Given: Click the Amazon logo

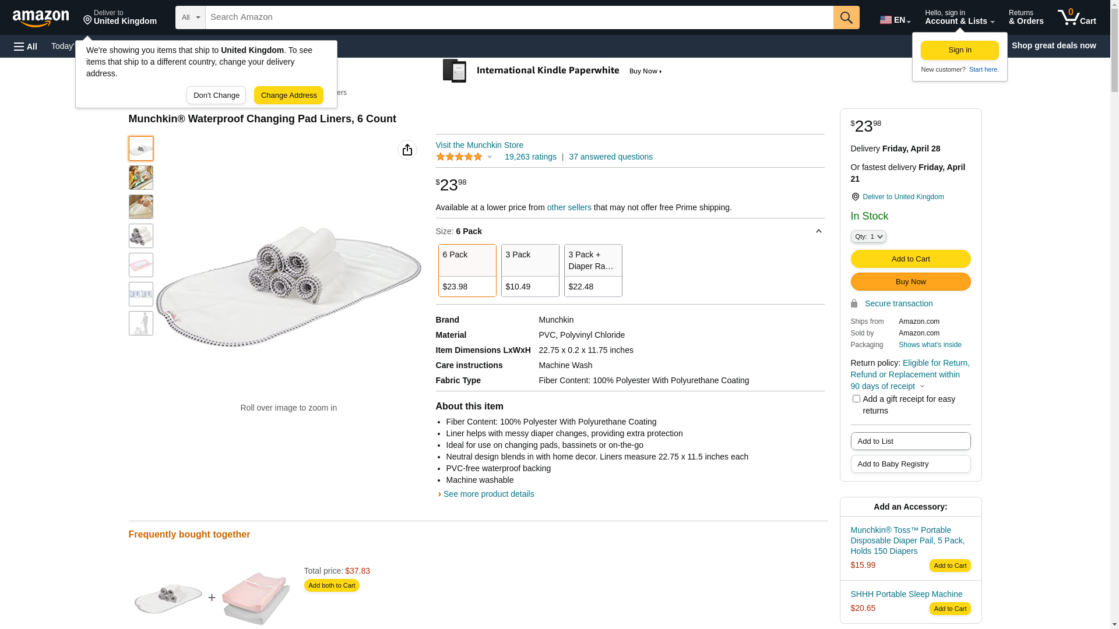Looking at the screenshot, I should [41, 18].
